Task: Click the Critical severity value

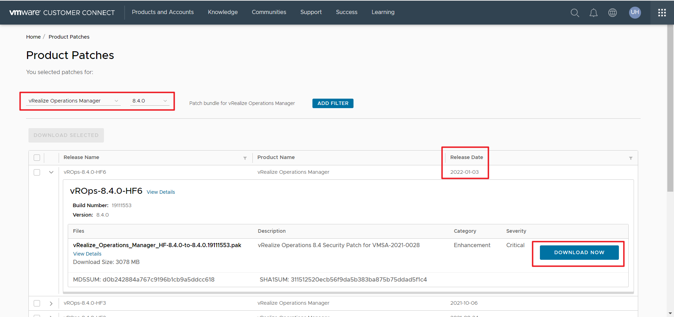Action: point(515,245)
